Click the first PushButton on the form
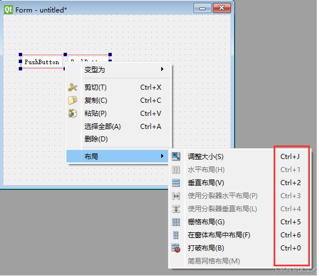The height and width of the screenshot is (276, 319). (41, 62)
